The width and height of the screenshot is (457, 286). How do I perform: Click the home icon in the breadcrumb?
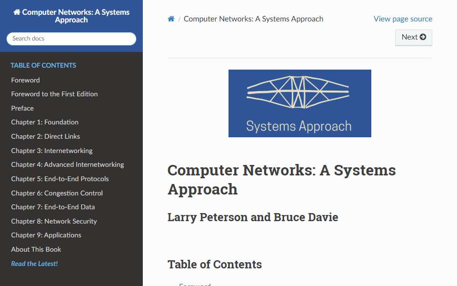[x=171, y=19]
